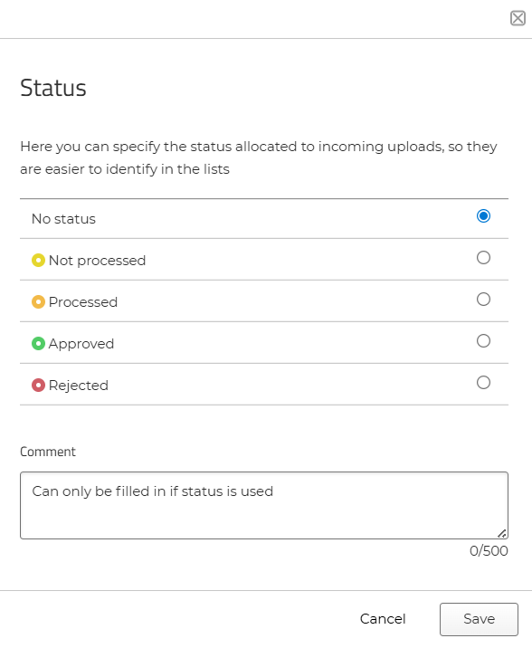532x648 pixels.
Task: Close the Status dialog with the X icon
Action: coord(518,18)
